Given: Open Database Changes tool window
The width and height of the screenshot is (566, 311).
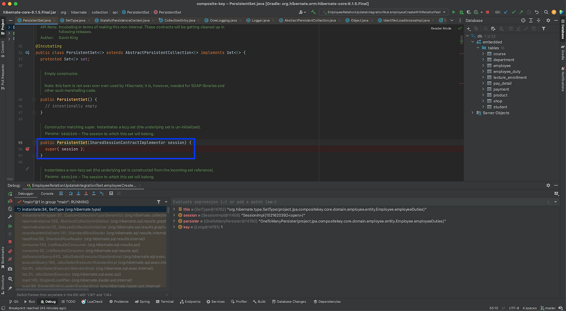Looking at the screenshot, I should (x=289, y=302).
